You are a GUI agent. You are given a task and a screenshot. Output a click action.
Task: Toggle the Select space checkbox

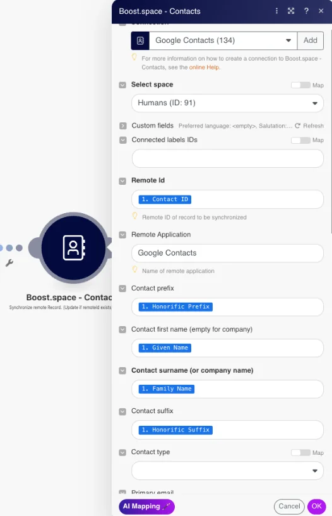coord(122,85)
